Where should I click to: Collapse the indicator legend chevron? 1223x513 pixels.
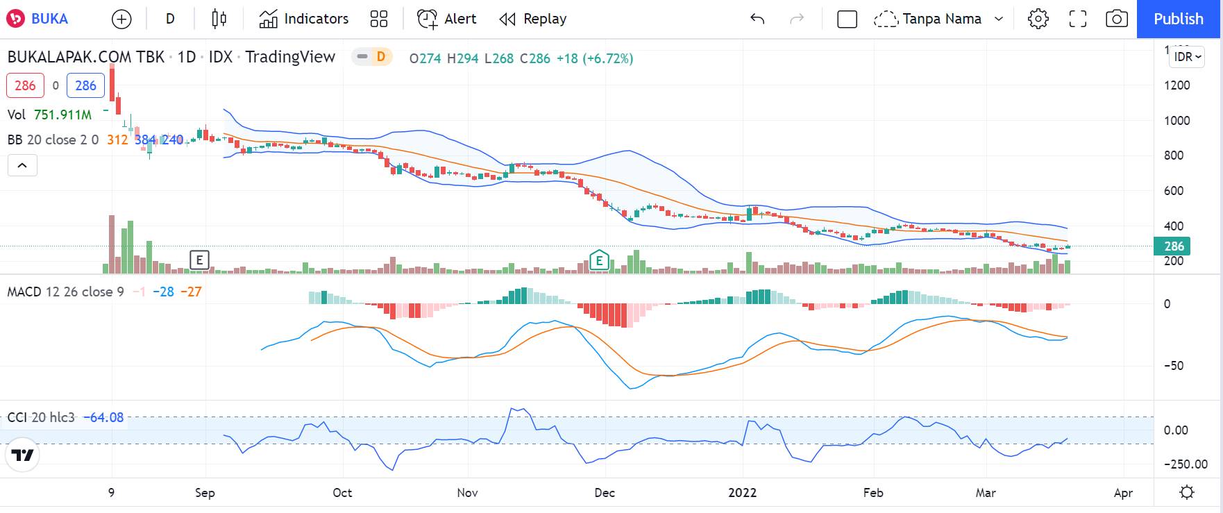click(x=22, y=165)
